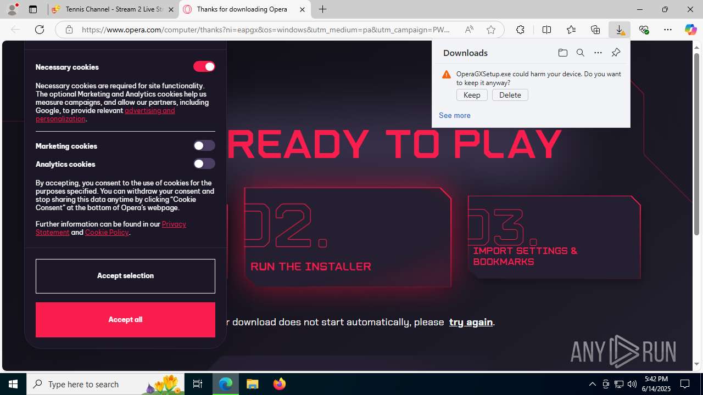This screenshot has width=703, height=395.
Task: Open the Windows Start menu
Action: (x=13, y=384)
